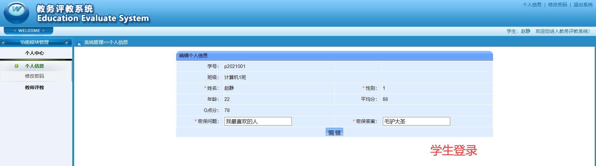
Task: Click the blue arrow icon before 系统管理 breadcrumb
Action: point(79,44)
